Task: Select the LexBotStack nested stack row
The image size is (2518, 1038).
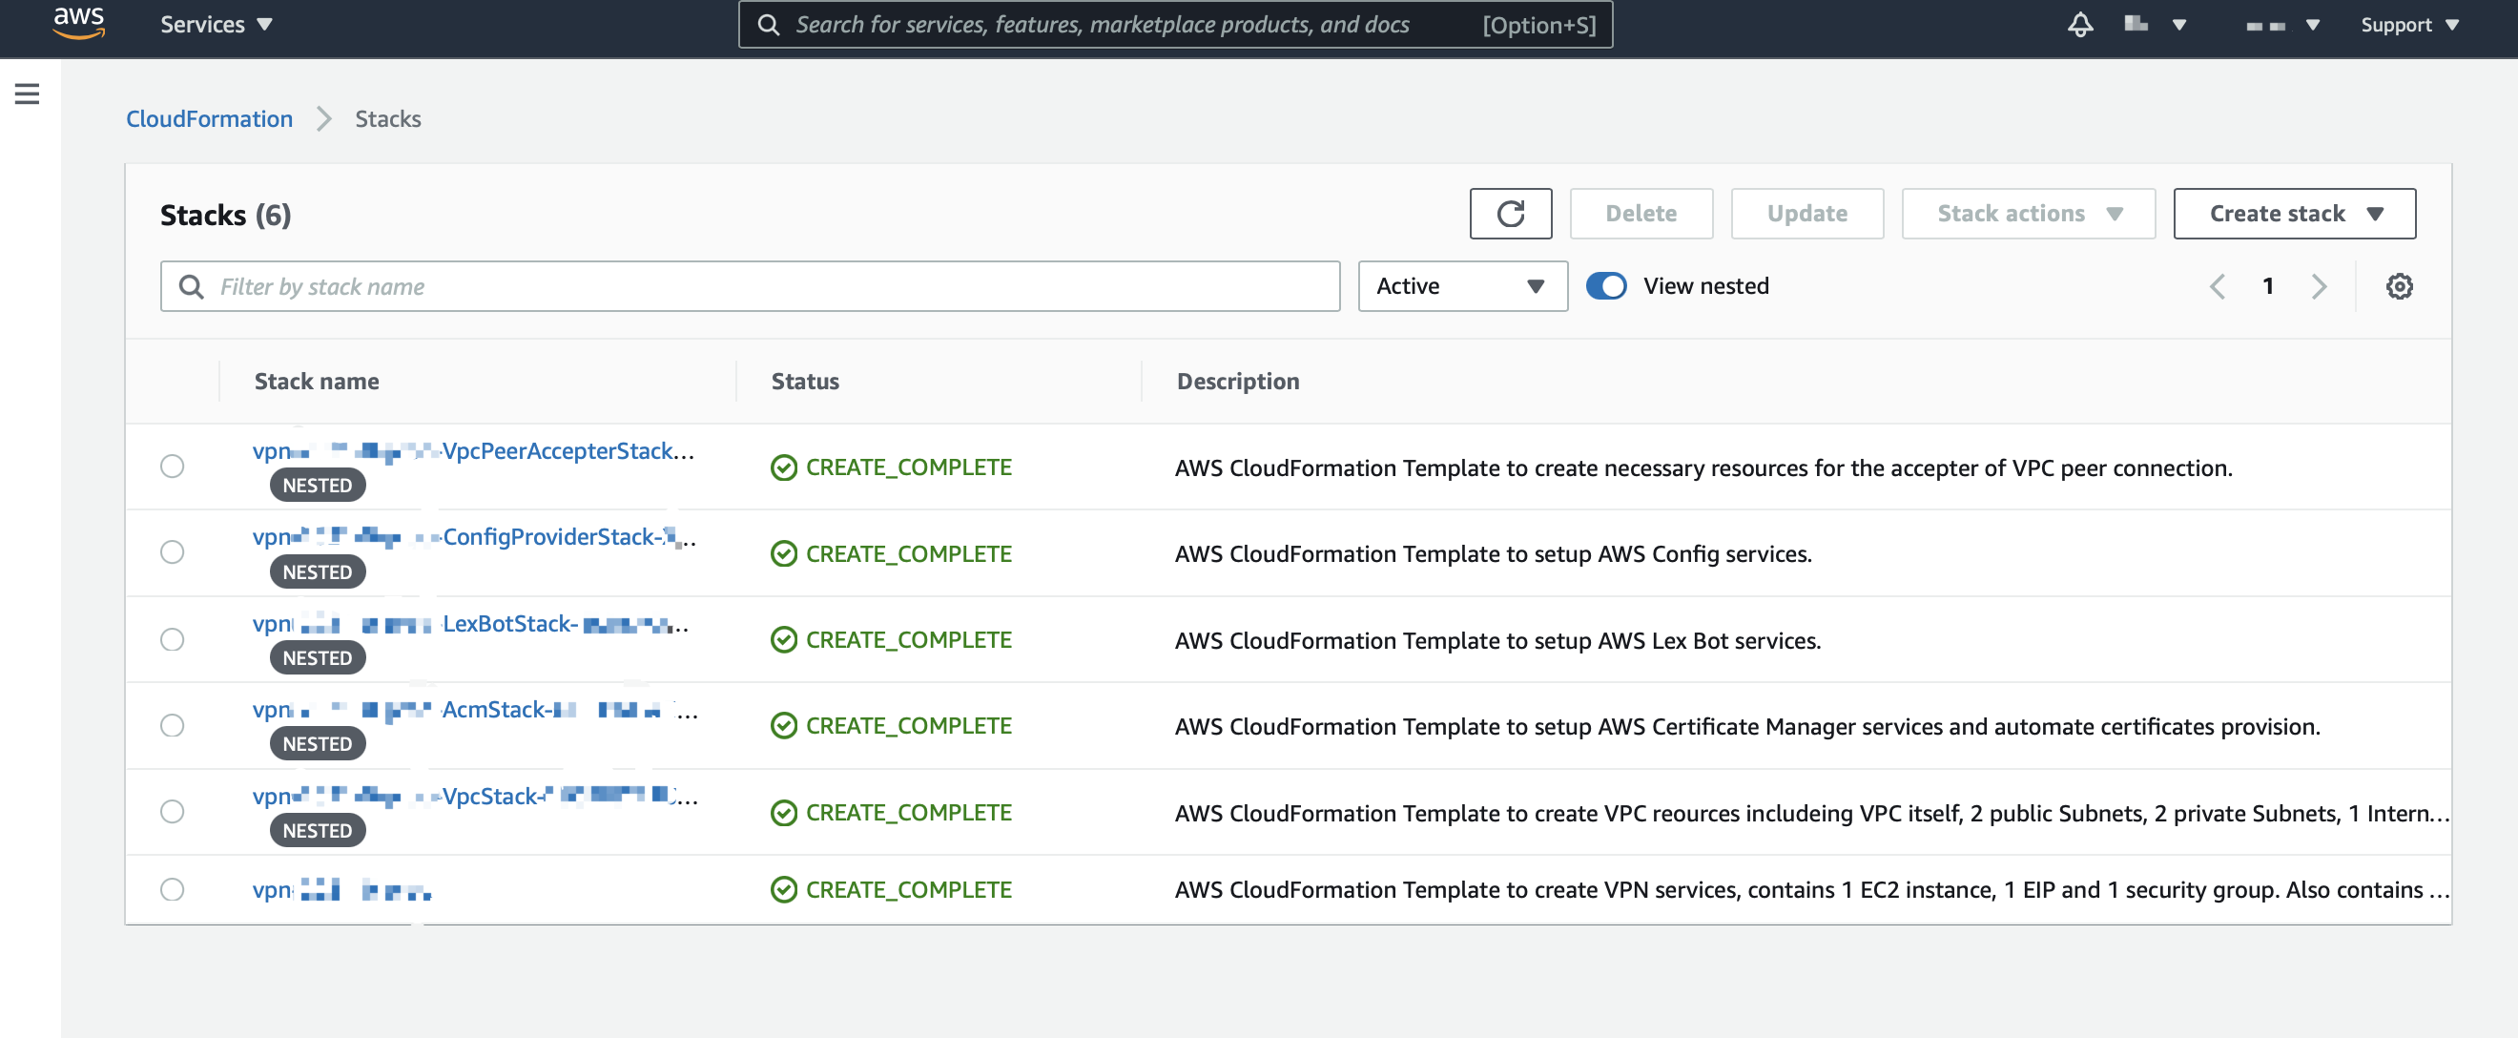Action: (x=174, y=638)
